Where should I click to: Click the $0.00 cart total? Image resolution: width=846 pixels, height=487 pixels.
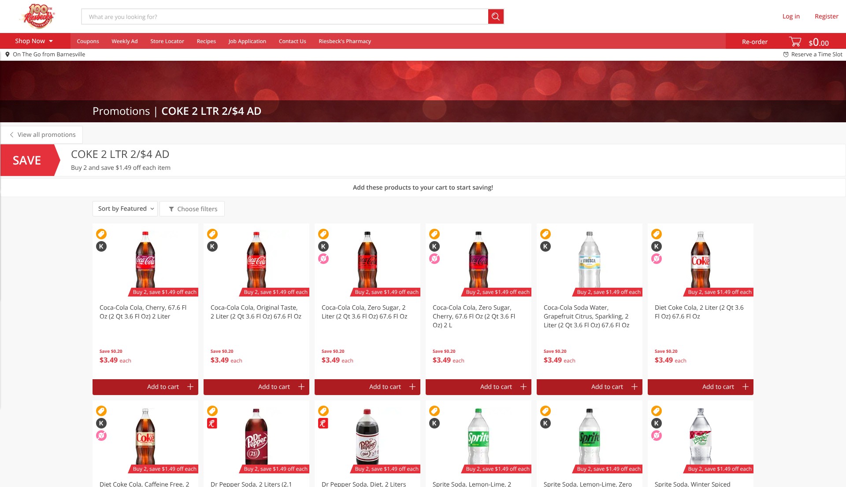819,42
